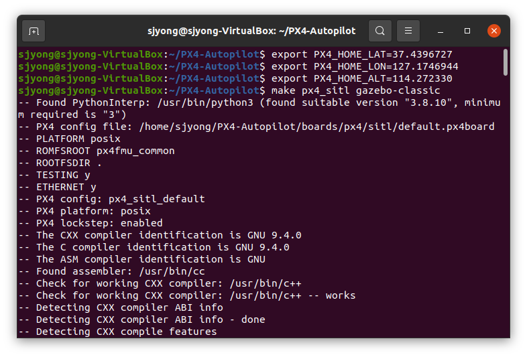Minimize the terminal window
The height and width of the screenshot is (357, 527).
(441, 31)
